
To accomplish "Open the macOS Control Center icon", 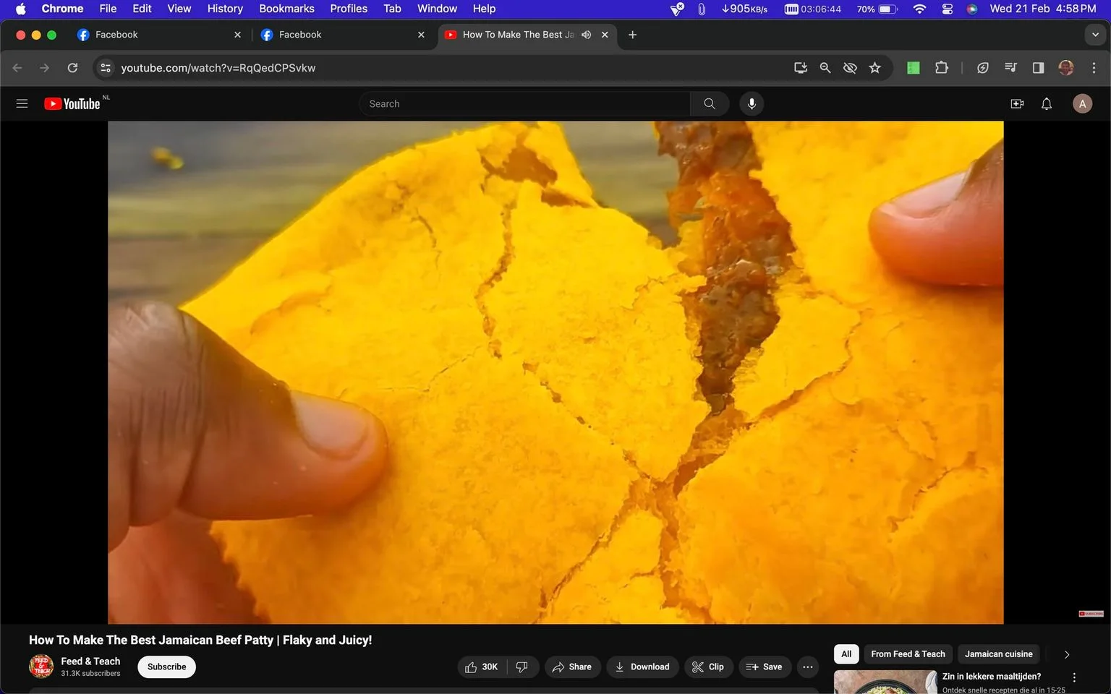I will (947, 9).
